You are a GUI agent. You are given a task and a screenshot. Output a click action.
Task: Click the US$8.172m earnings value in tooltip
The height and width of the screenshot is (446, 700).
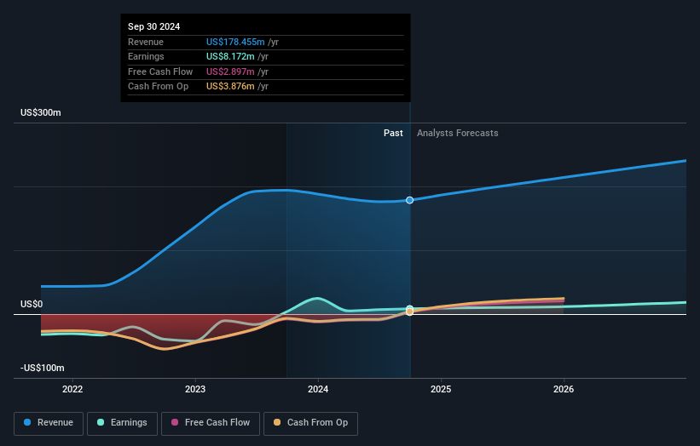[230, 56]
